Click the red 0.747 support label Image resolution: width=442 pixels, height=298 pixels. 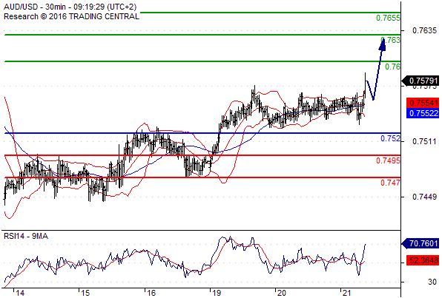click(x=390, y=183)
